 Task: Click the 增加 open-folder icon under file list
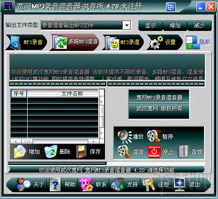click(x=20, y=151)
